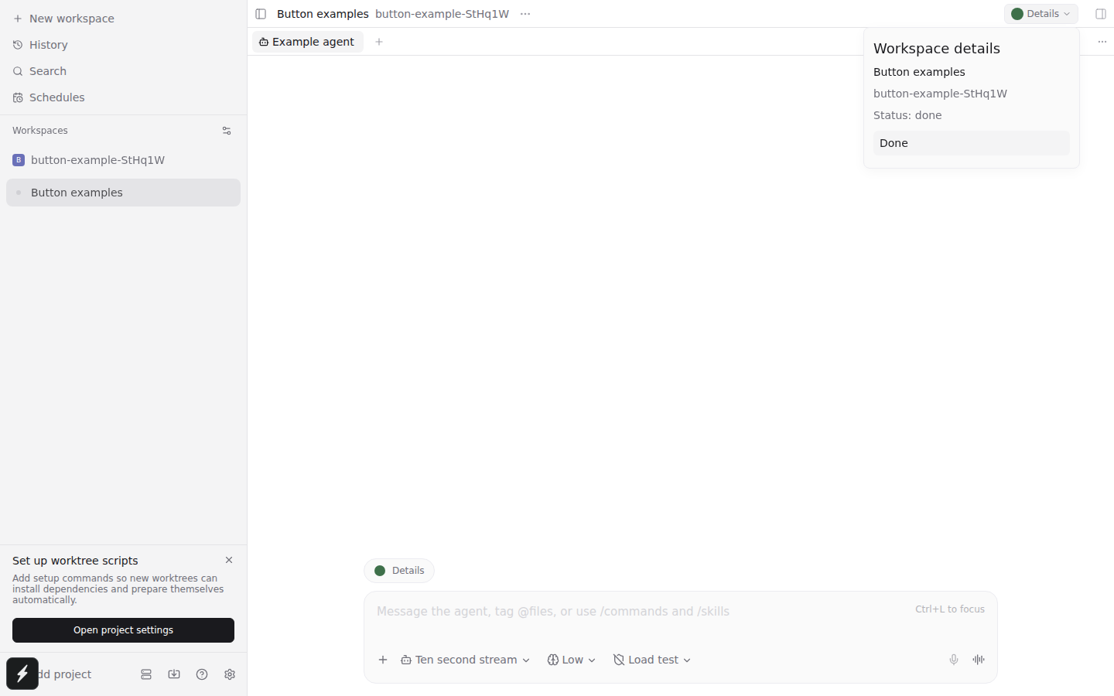The width and height of the screenshot is (1114, 696).
Task: Click the Workspaces section label
Action: tap(40, 131)
